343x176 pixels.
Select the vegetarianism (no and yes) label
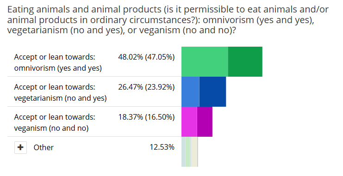[x=60, y=98]
